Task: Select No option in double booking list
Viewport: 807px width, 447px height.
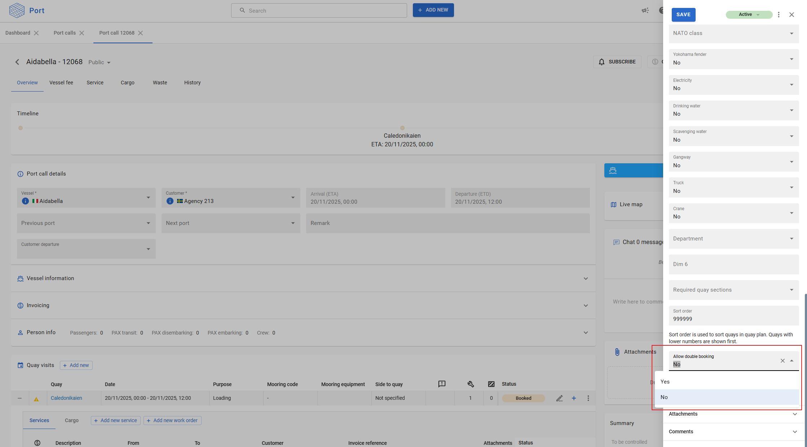Action: tap(664, 397)
